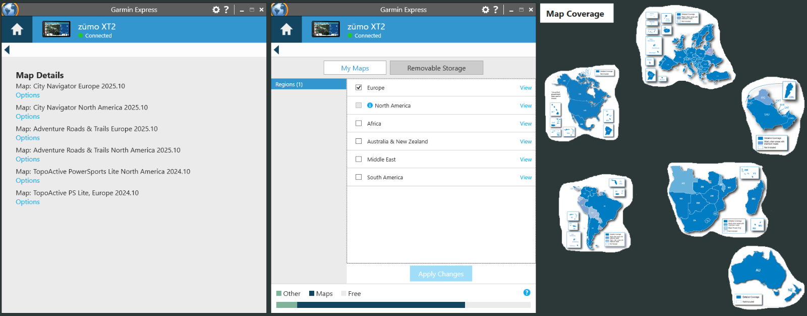Switch to the My Maps tab
The image size is (807, 316).
coord(355,68)
